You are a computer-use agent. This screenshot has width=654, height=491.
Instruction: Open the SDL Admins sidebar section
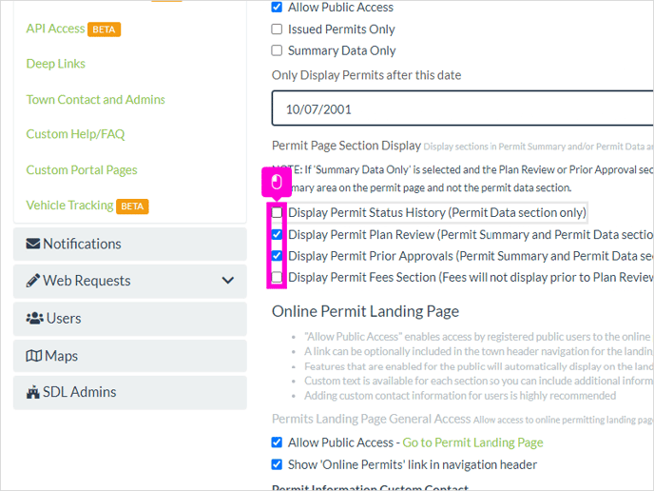[x=130, y=392]
